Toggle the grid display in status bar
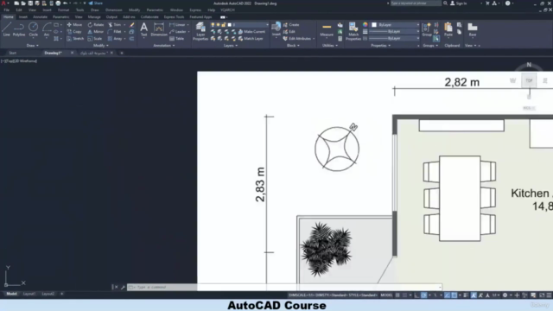The height and width of the screenshot is (311, 553). click(x=397, y=295)
